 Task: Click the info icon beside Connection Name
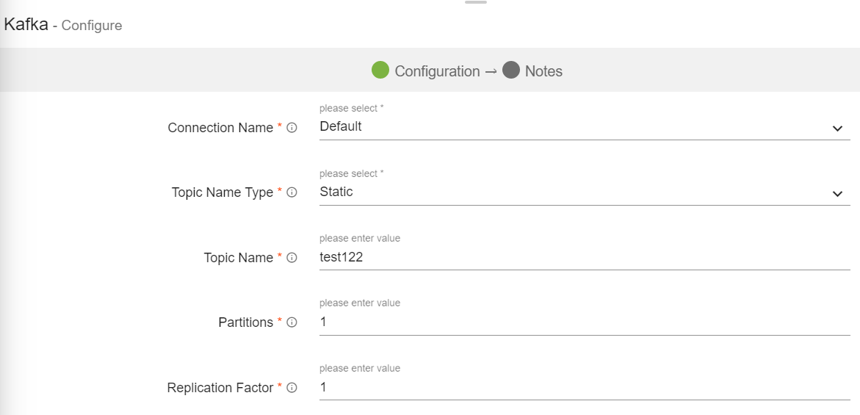(x=292, y=128)
